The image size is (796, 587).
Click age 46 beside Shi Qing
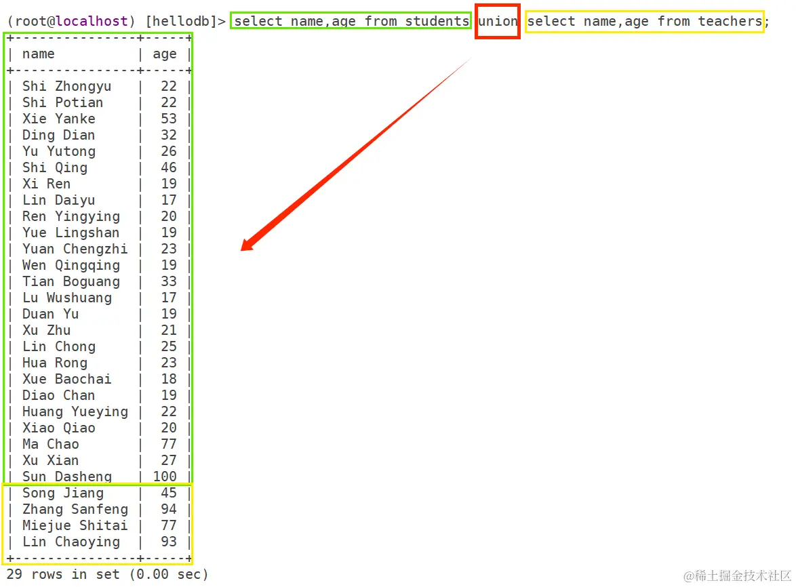169,167
